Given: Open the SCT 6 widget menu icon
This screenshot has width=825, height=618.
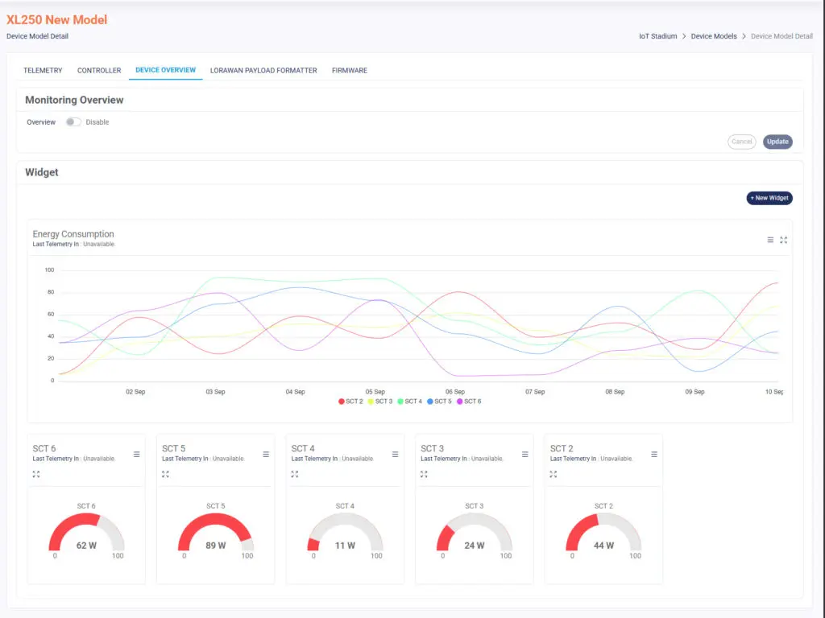Looking at the screenshot, I should 136,455.
